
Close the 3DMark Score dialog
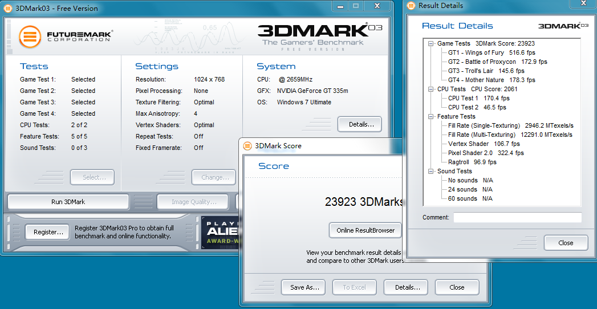pos(457,287)
